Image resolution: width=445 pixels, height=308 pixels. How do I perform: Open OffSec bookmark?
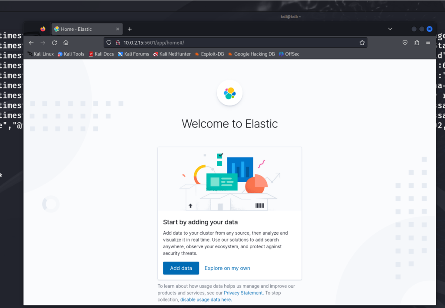(289, 54)
